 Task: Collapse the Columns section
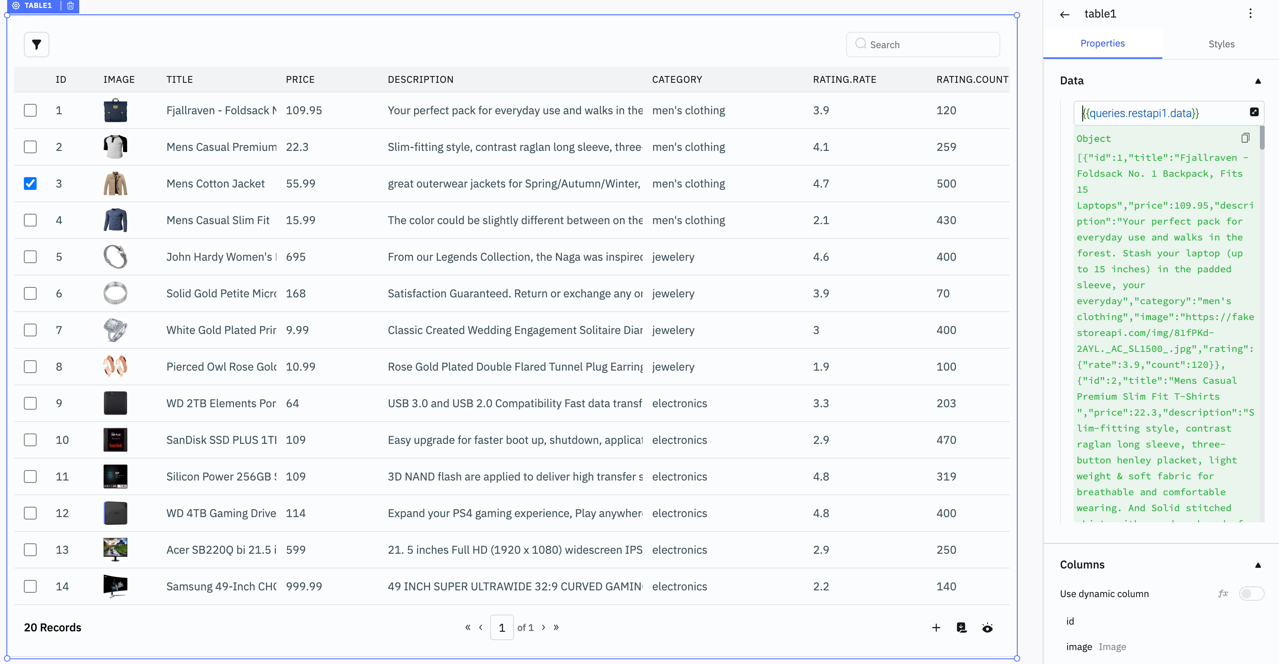pos(1257,565)
